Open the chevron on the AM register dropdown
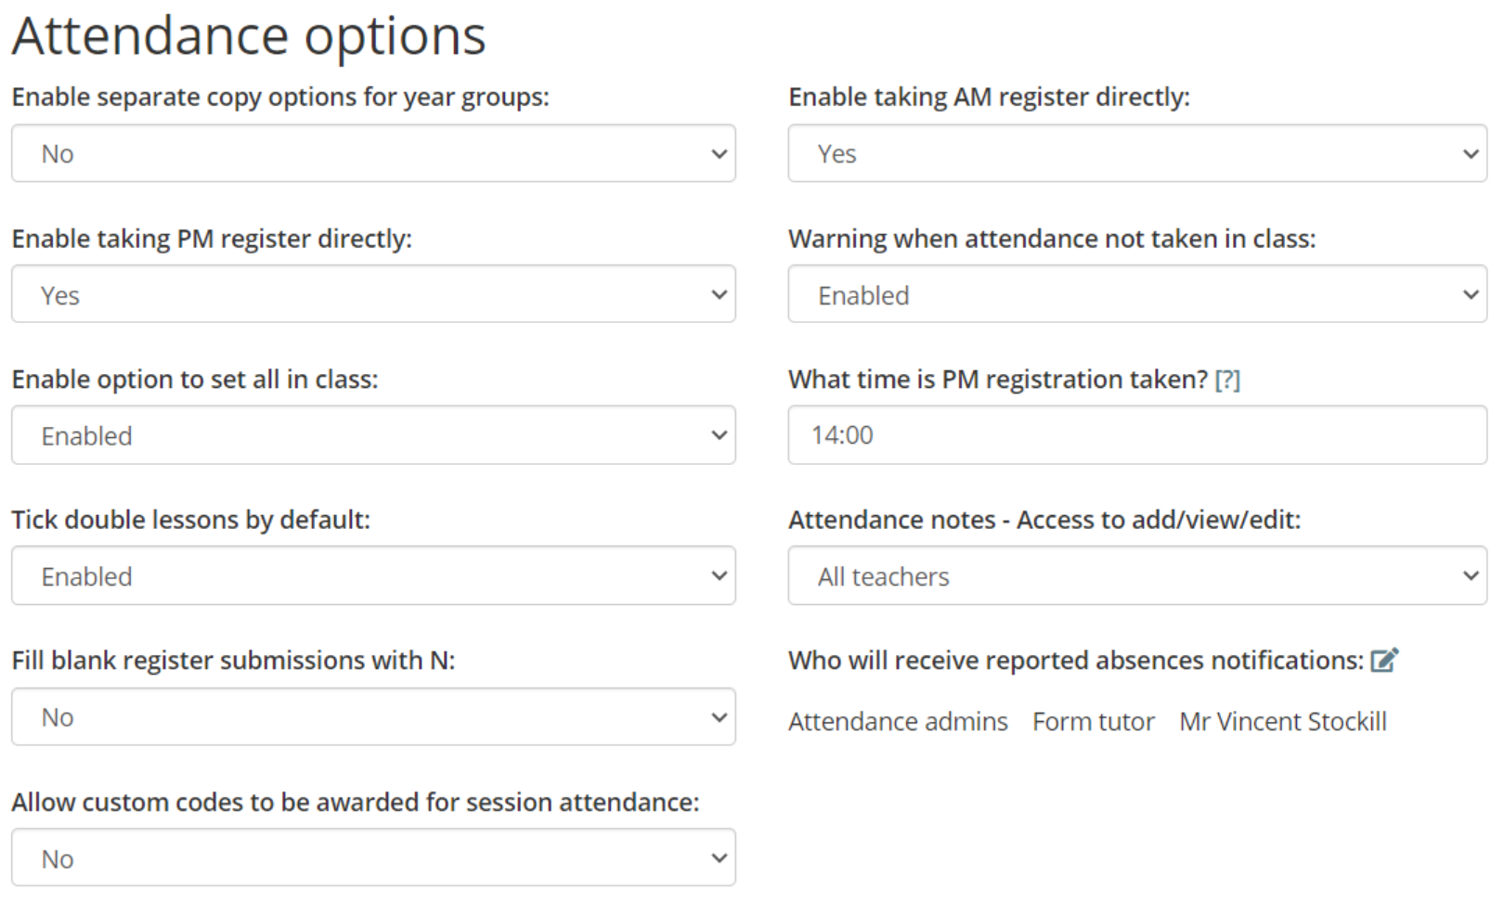Image resolution: width=1504 pixels, height=903 pixels. (x=1472, y=154)
